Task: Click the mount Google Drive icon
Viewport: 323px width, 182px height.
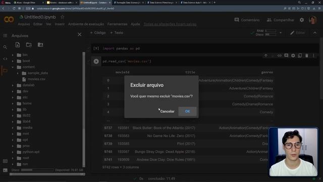Action: (40, 45)
